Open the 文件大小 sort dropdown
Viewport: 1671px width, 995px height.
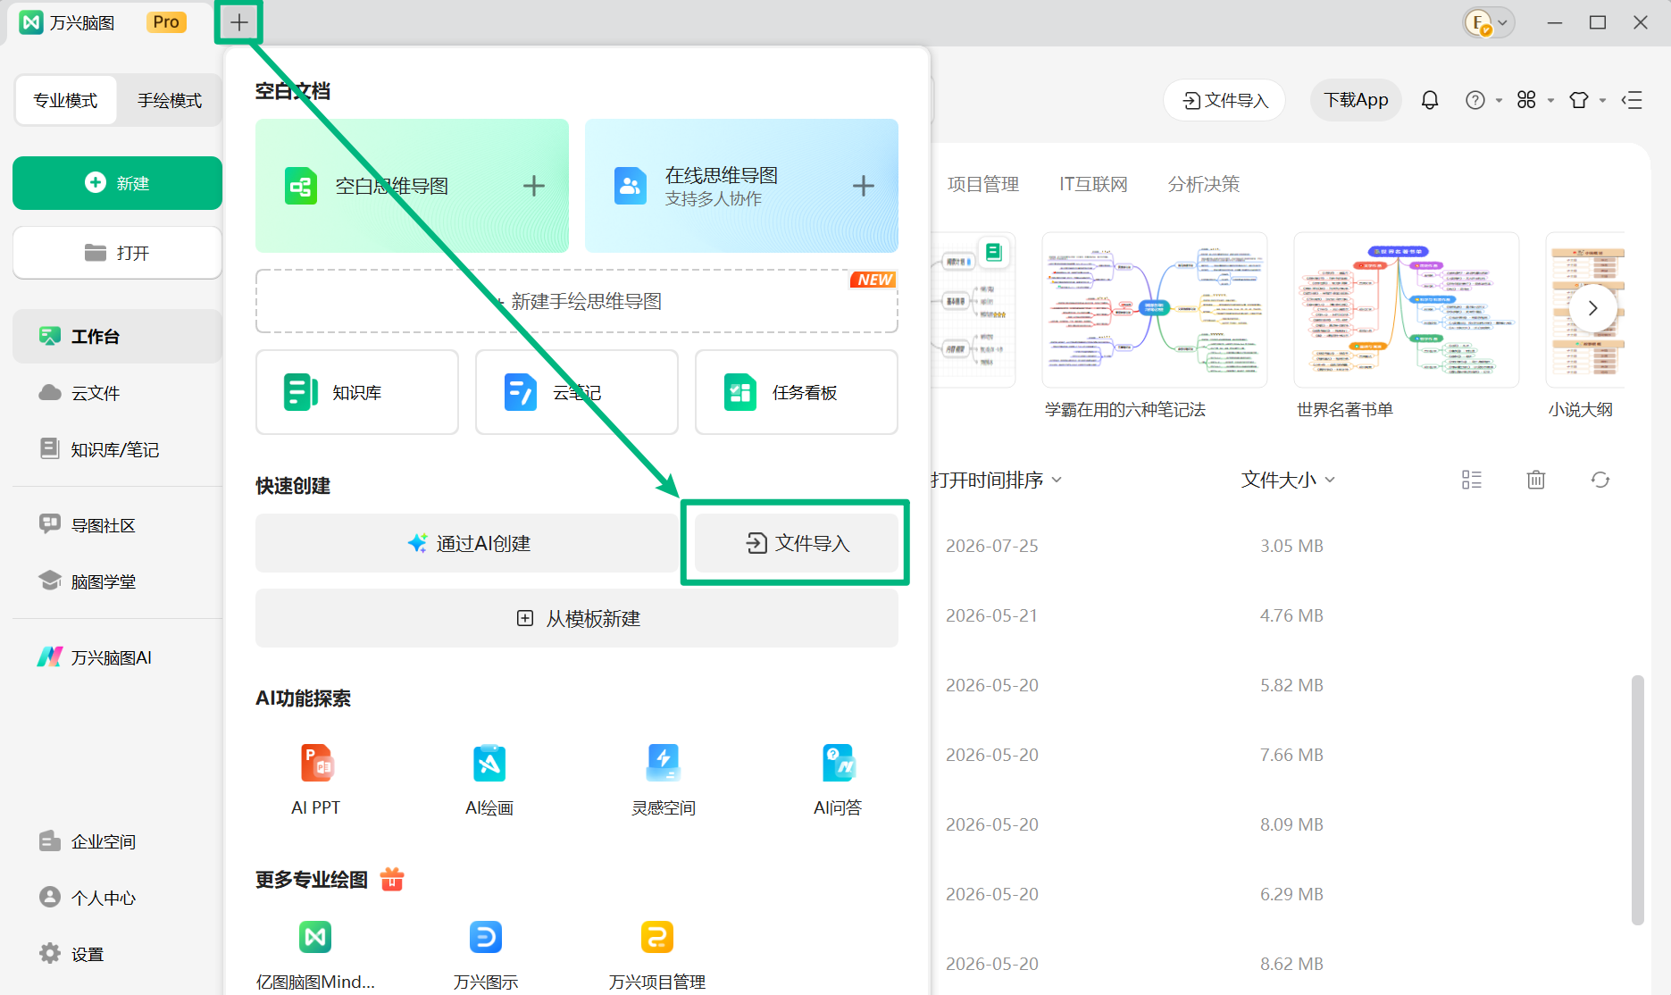(1288, 480)
